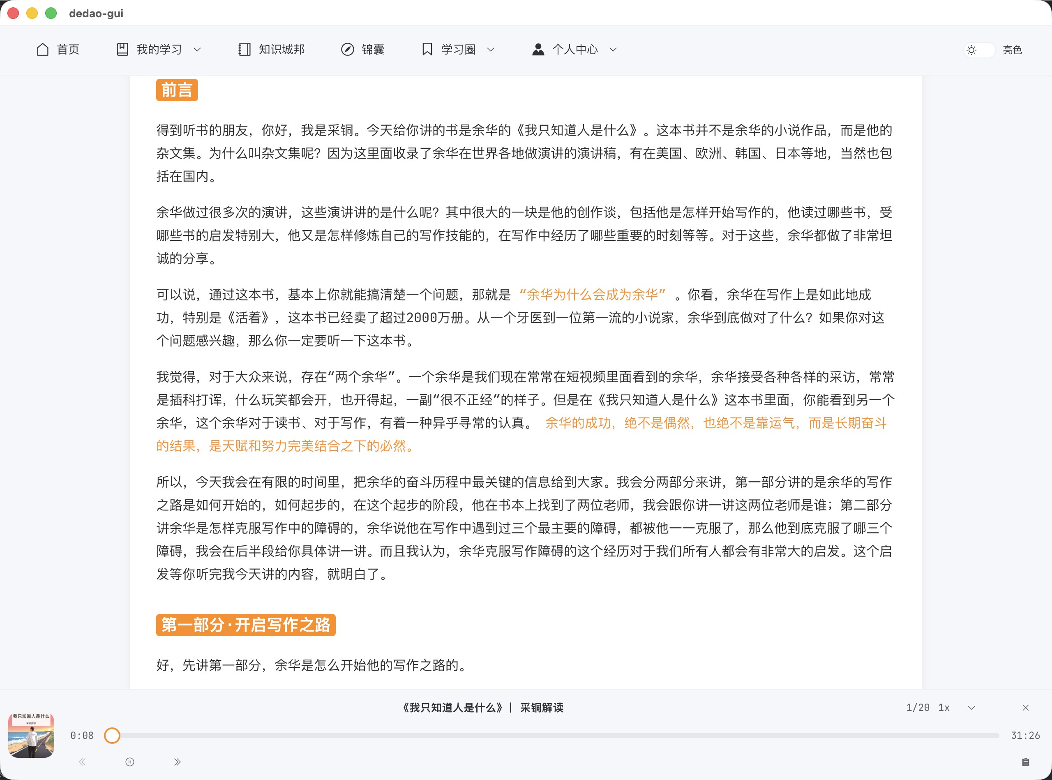1052x780 pixels.
Task: Open the 学习圈 menu
Action: 459,50
